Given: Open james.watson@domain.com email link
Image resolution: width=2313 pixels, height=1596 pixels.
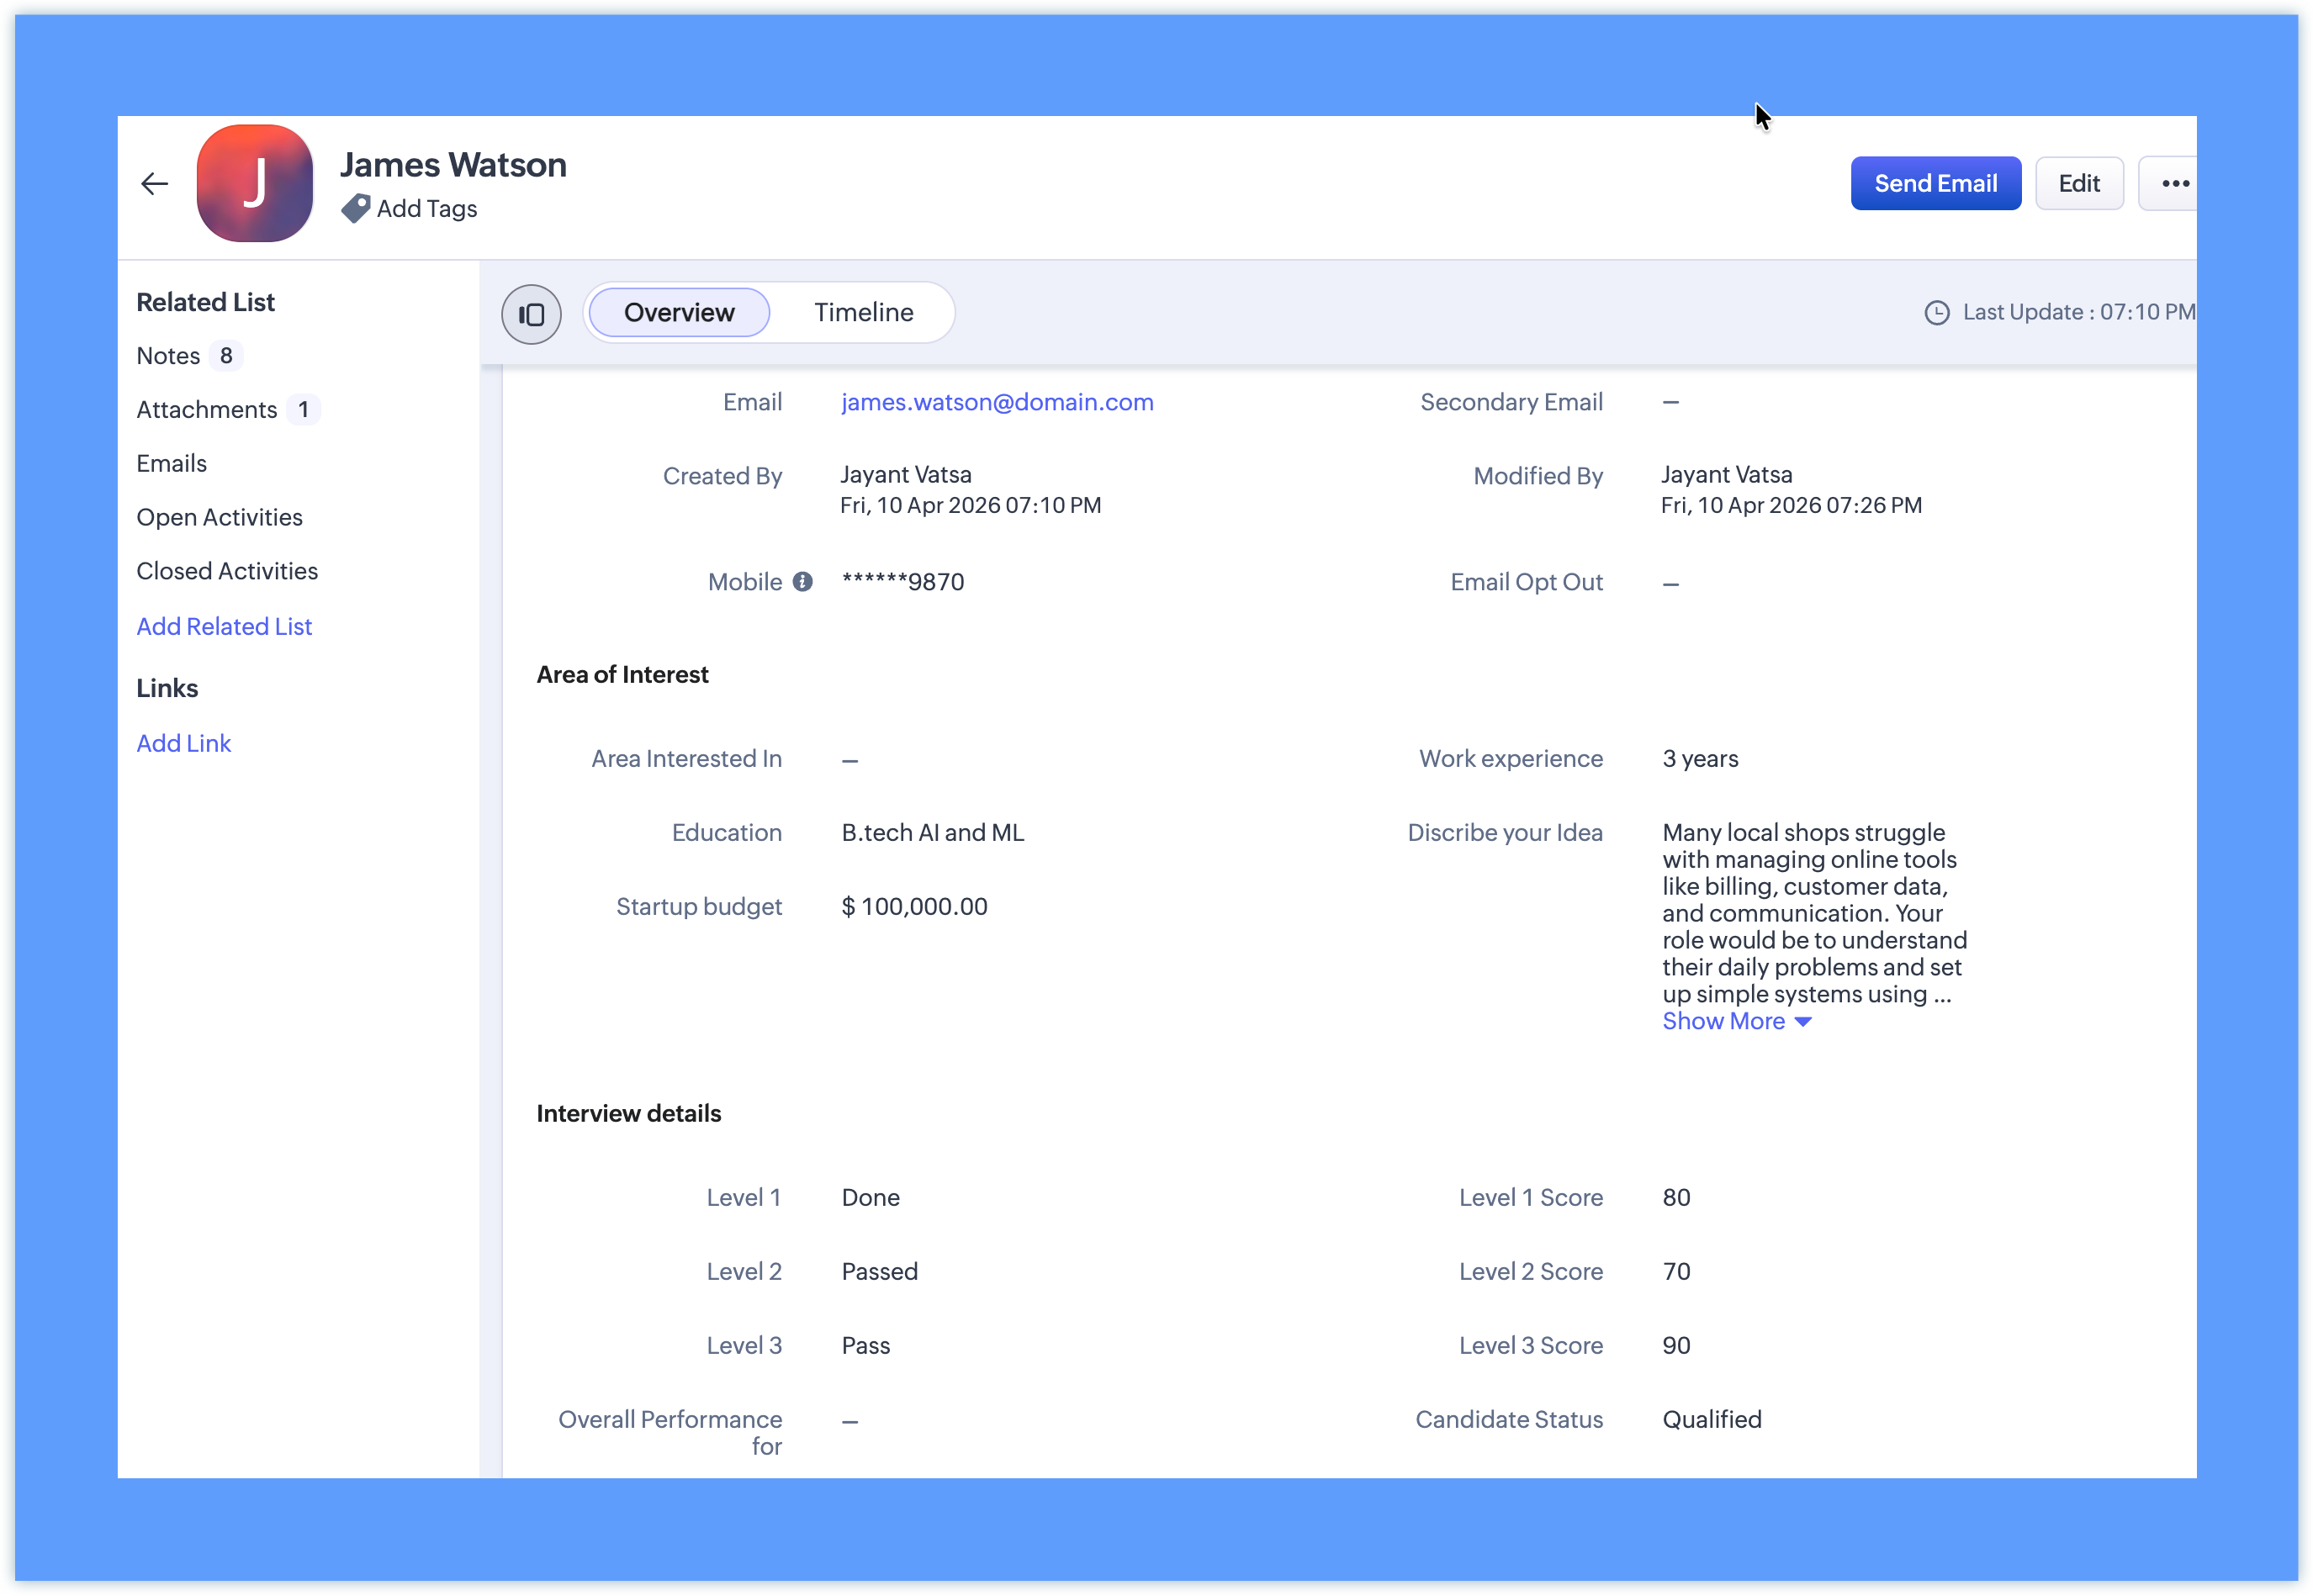Looking at the screenshot, I should pos(996,402).
